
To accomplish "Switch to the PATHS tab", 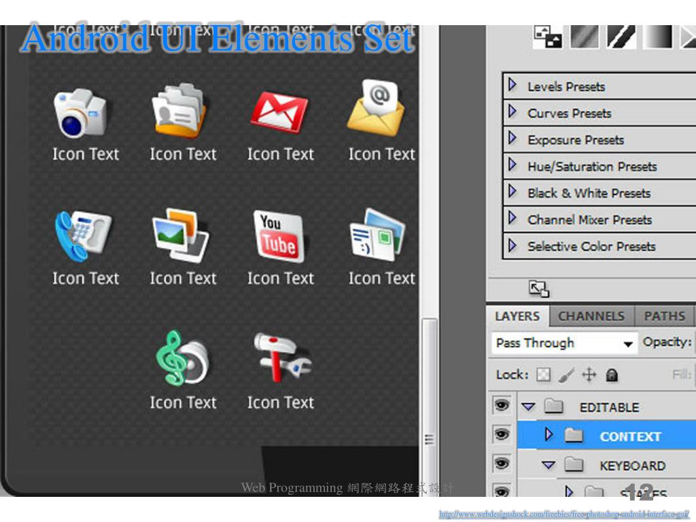I will click(x=665, y=316).
